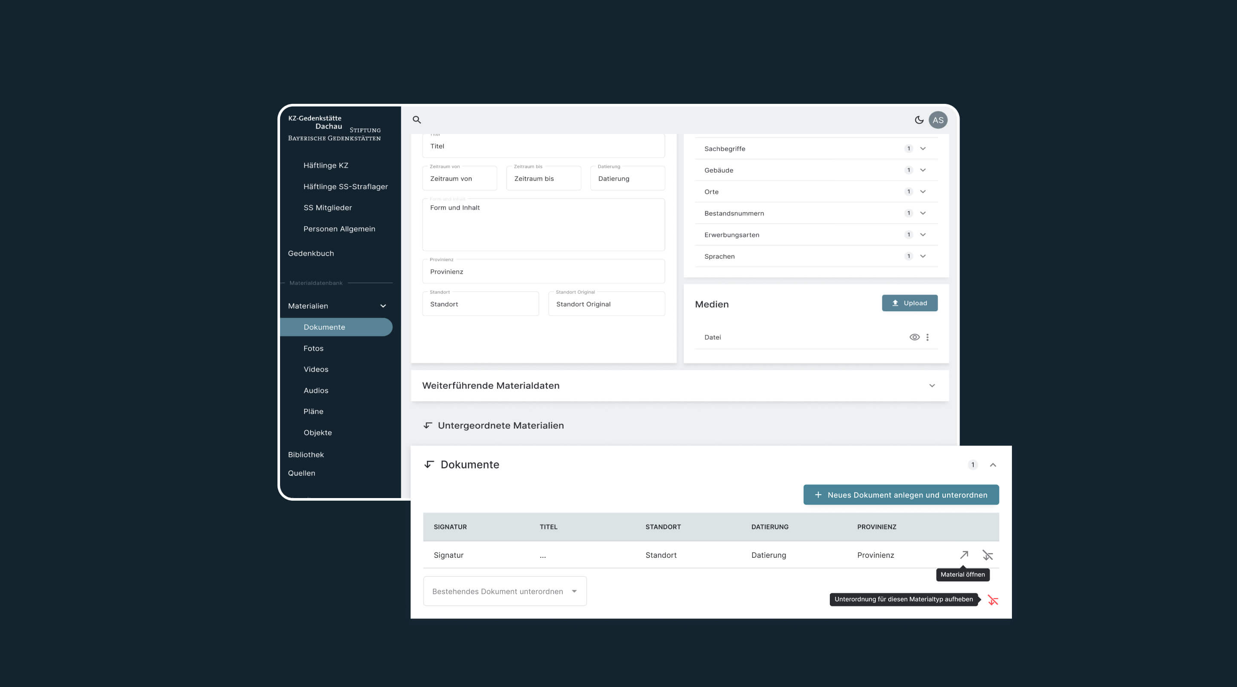1237x687 pixels.
Task: Collapse the Materialien sidebar group
Action: (383, 306)
